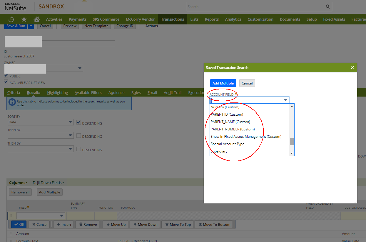Switch to the Audit Trail tab

click(173, 92)
